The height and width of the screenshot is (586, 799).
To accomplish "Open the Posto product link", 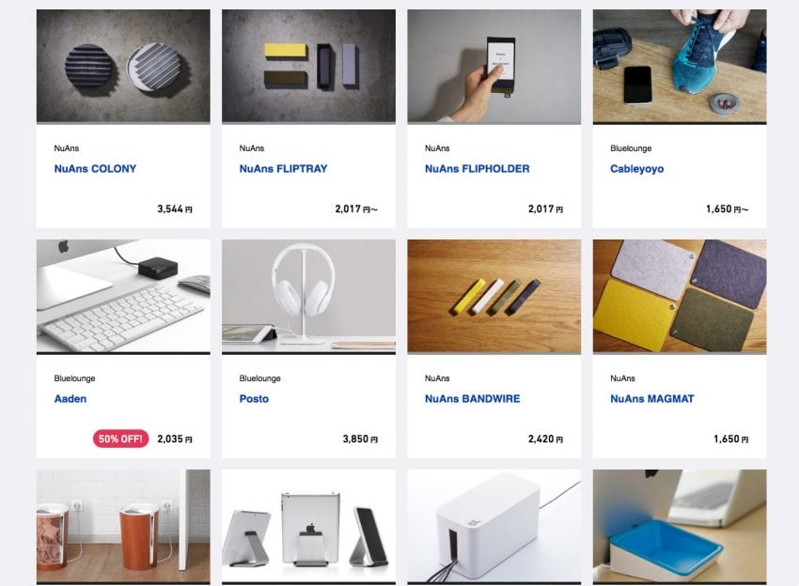I will [254, 398].
